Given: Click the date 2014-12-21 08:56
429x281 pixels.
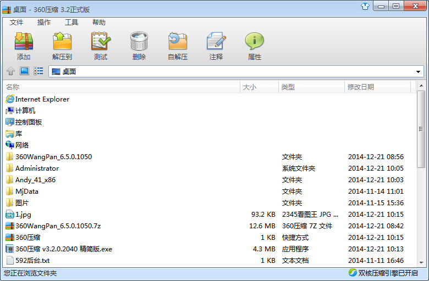Looking at the screenshot, I should [376, 157].
